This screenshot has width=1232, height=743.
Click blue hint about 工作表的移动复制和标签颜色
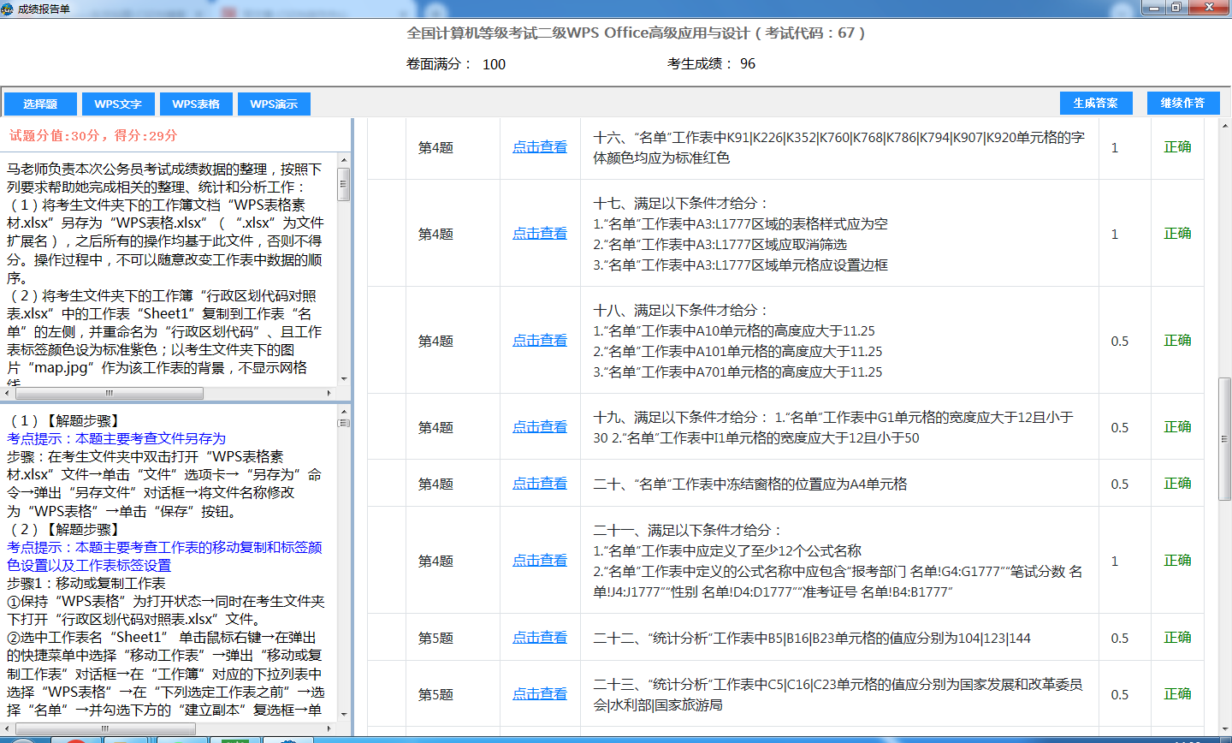tap(164, 556)
